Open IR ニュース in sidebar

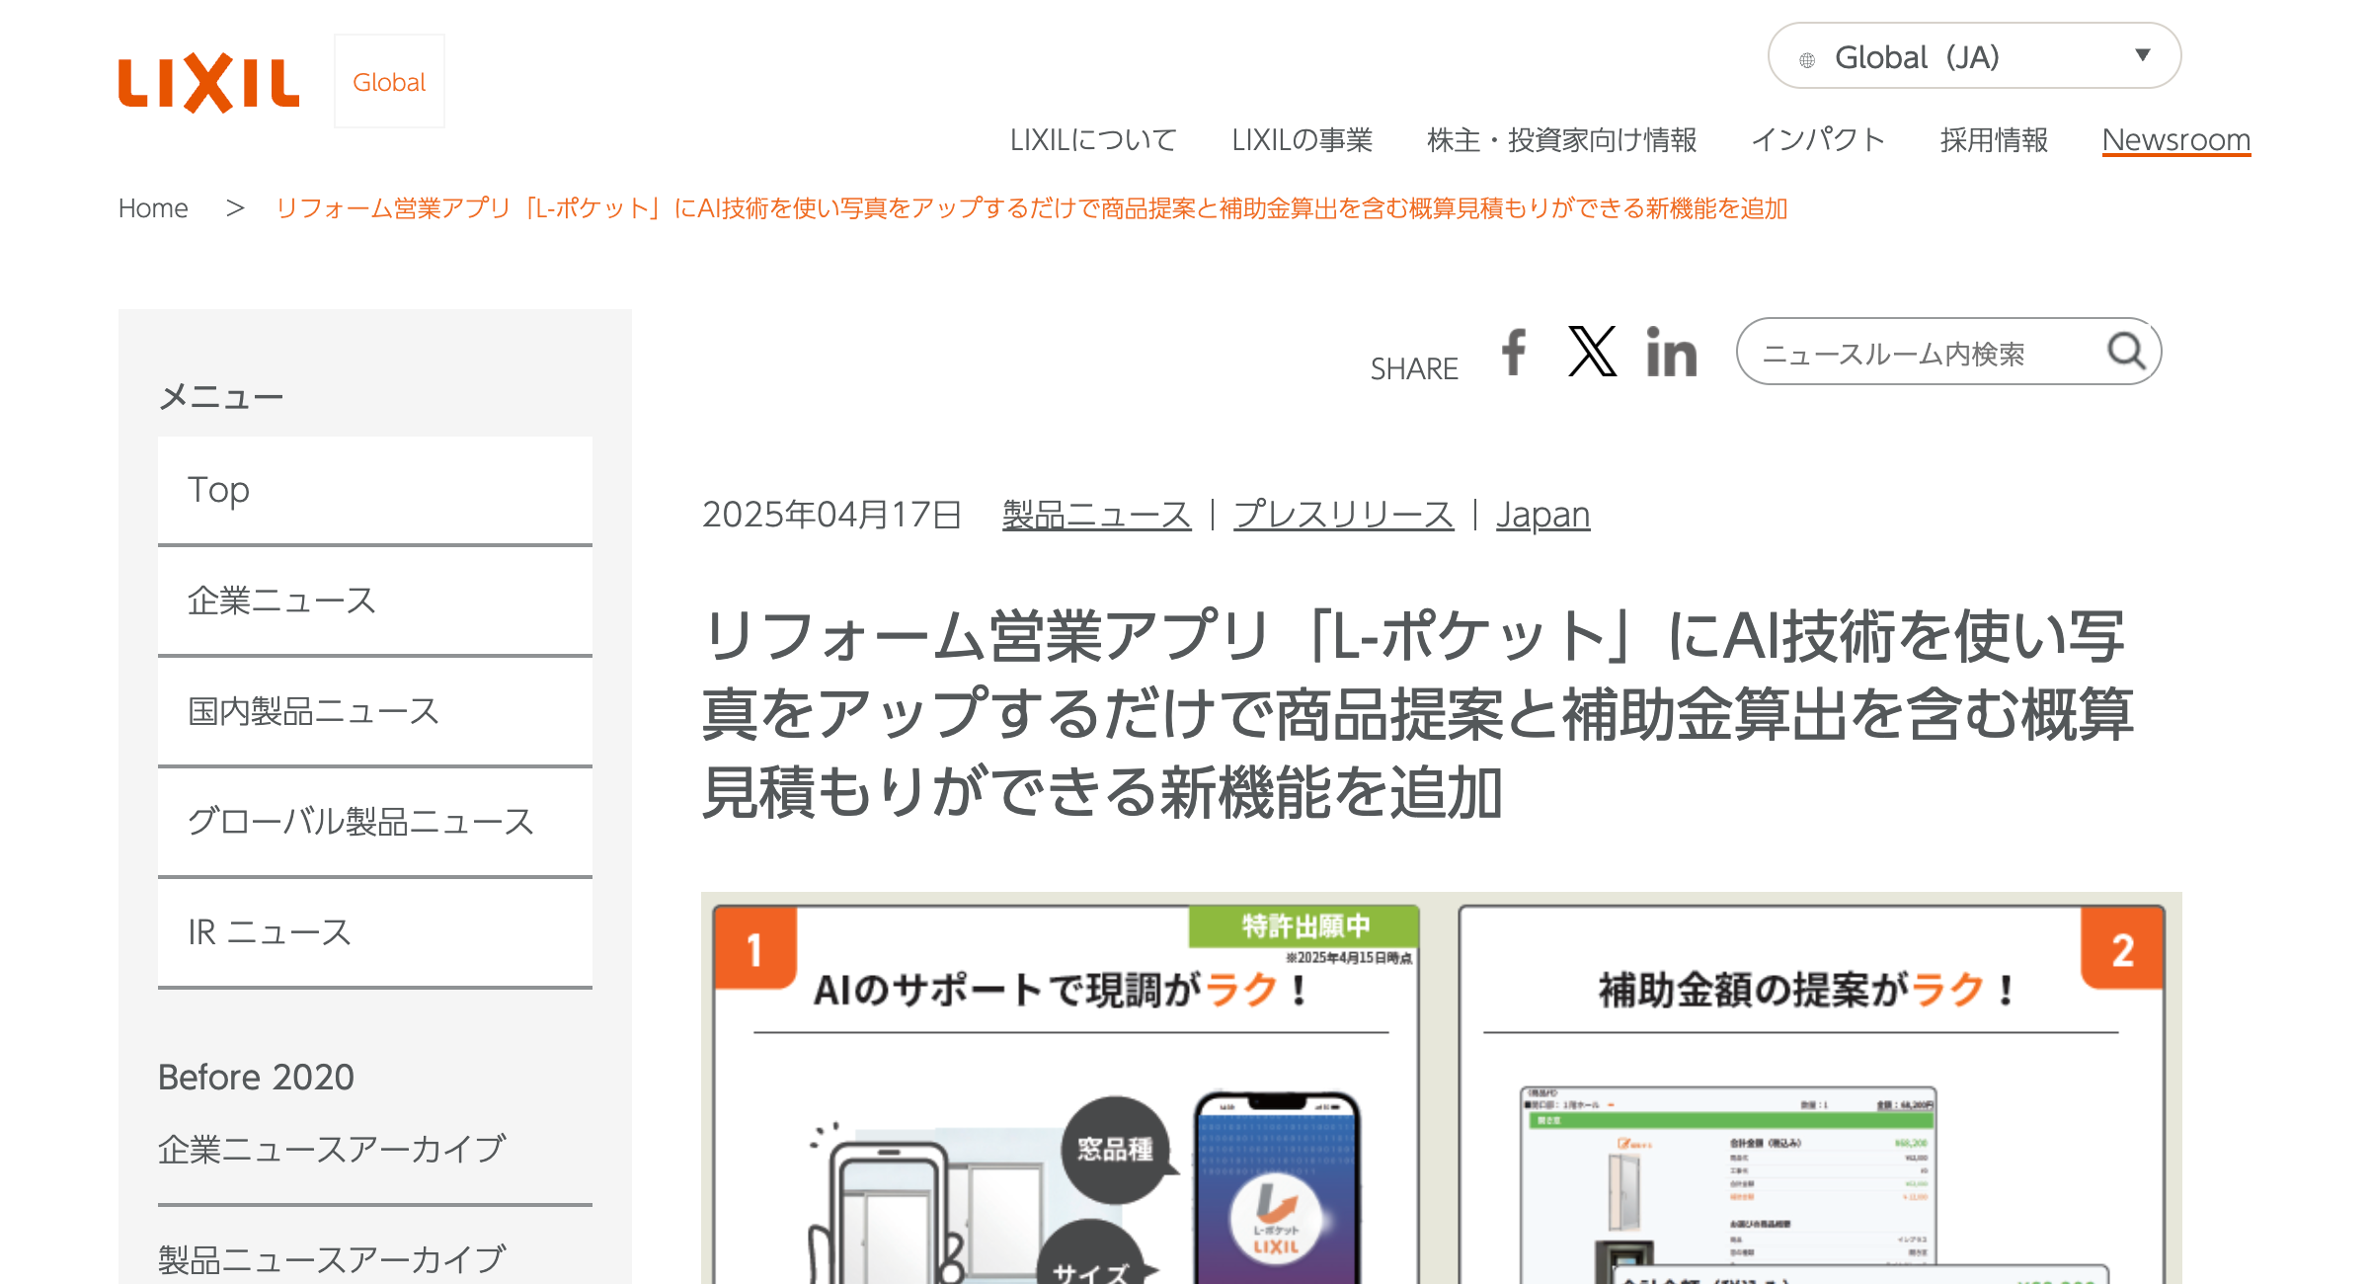375,932
